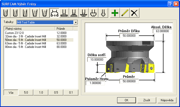
Task: Select the chamfer mill tool type
Action: (84, 13)
